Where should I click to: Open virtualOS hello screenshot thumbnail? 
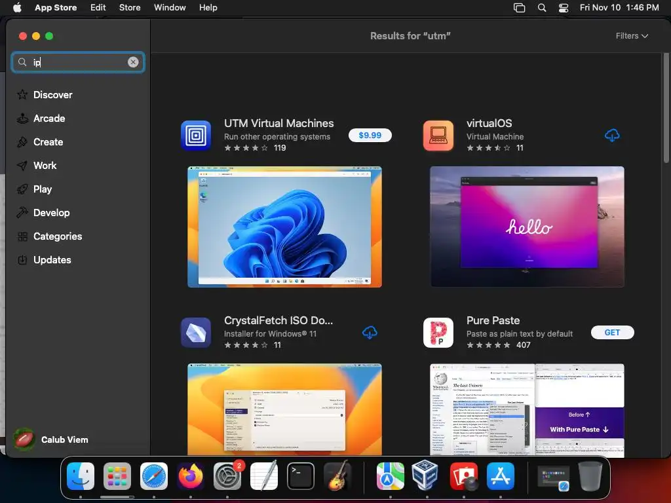click(527, 227)
